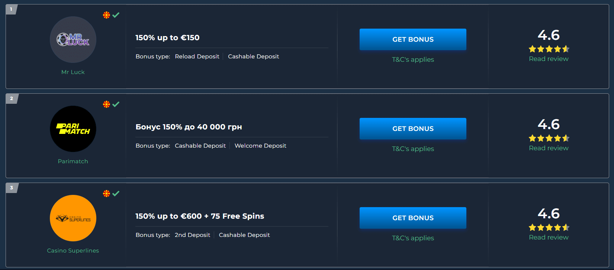Click the green checkmark on Parimatch card
The image size is (614, 270).
pyautogui.click(x=116, y=104)
